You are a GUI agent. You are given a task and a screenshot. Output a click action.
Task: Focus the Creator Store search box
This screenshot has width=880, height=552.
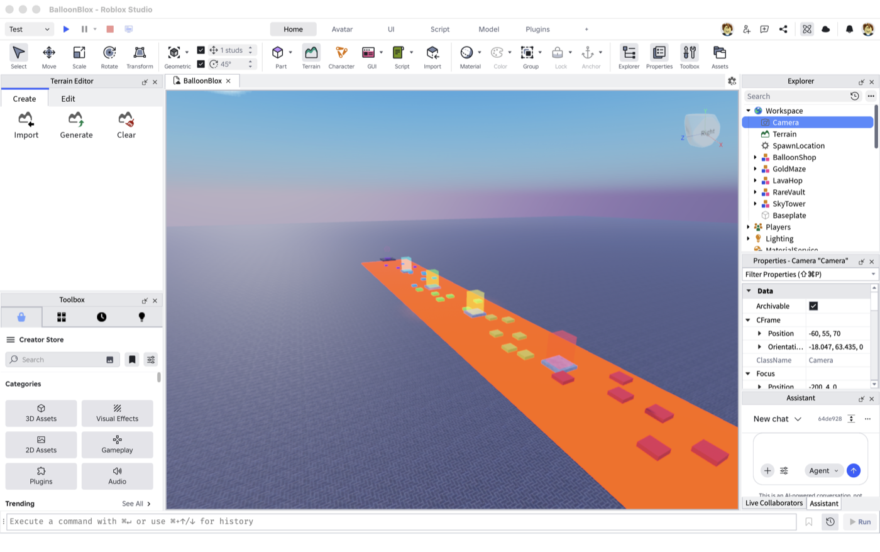pos(62,360)
